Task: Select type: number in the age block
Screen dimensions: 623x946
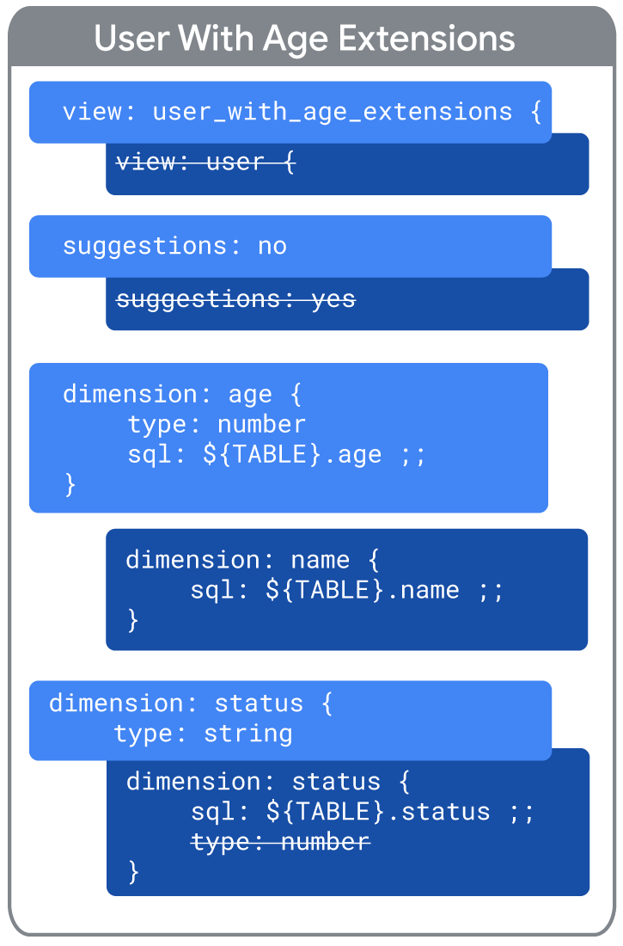Action: pos(217,425)
